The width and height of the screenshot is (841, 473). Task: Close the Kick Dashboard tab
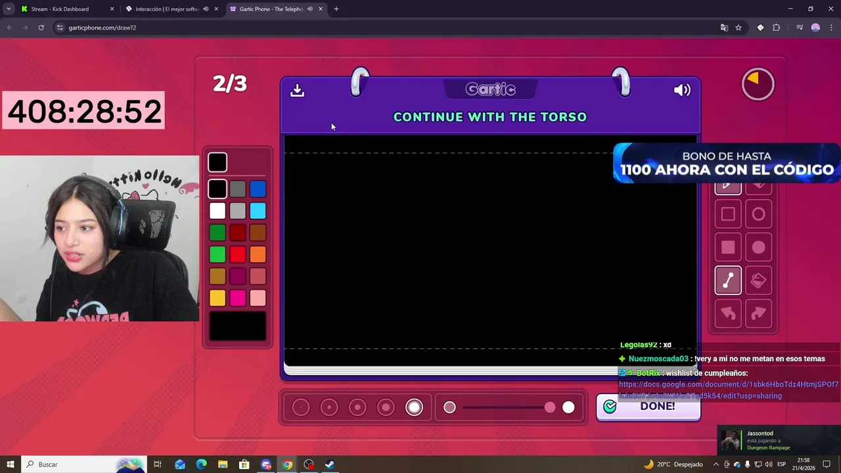[112, 9]
